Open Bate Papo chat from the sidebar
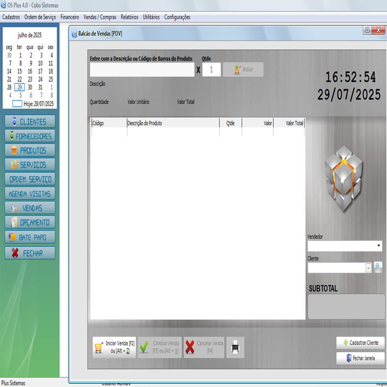Viewport: 387px width, 387px height. point(30,238)
